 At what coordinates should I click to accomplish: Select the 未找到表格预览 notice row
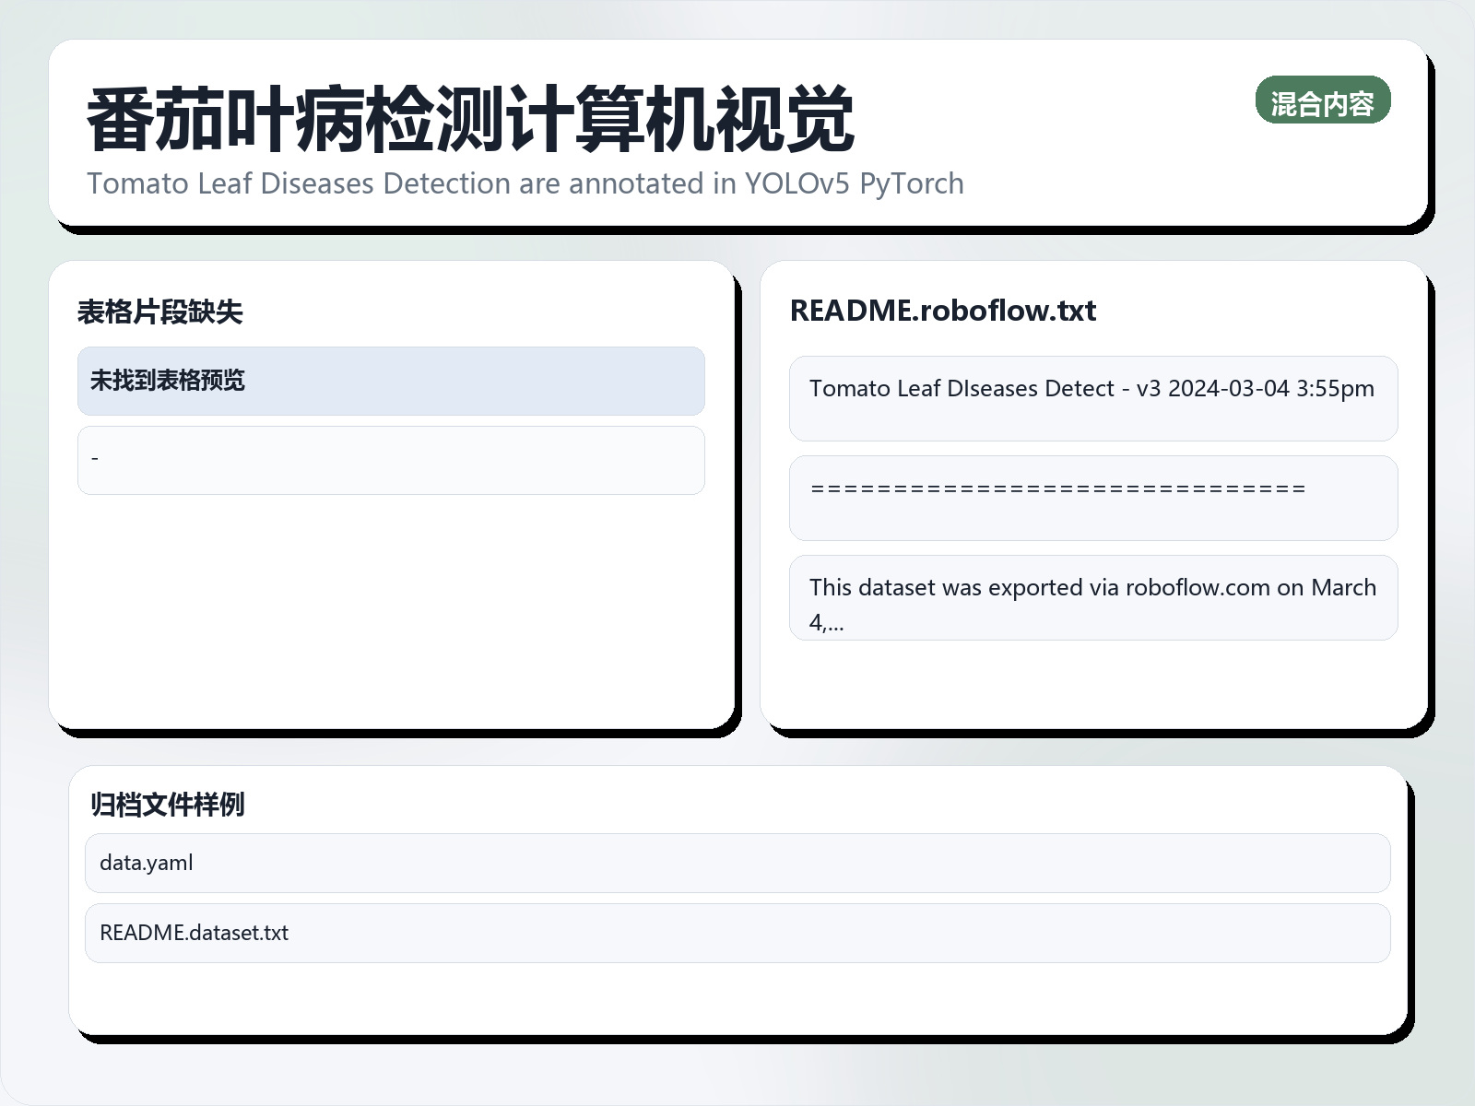390,381
